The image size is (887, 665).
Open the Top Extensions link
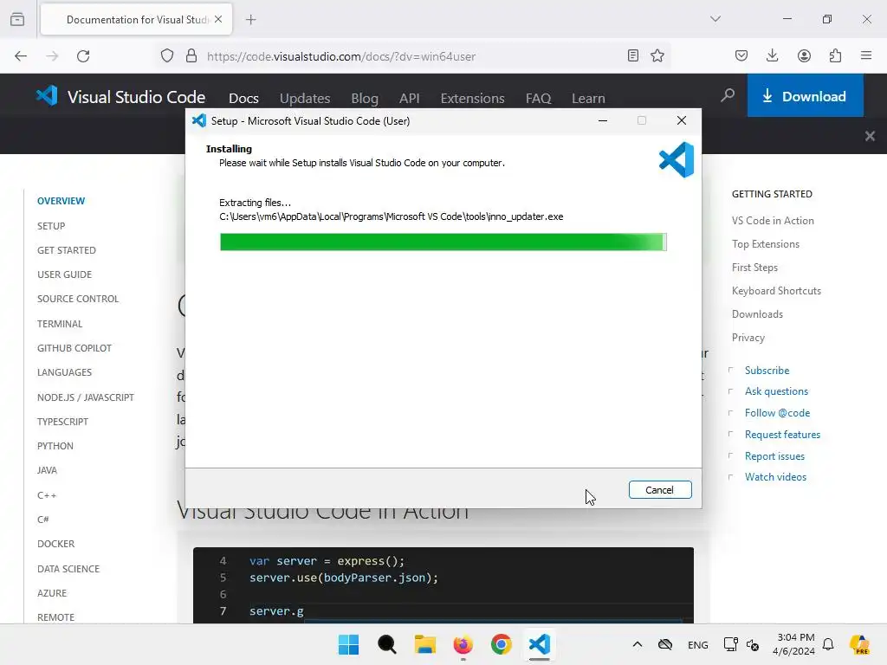click(x=766, y=243)
